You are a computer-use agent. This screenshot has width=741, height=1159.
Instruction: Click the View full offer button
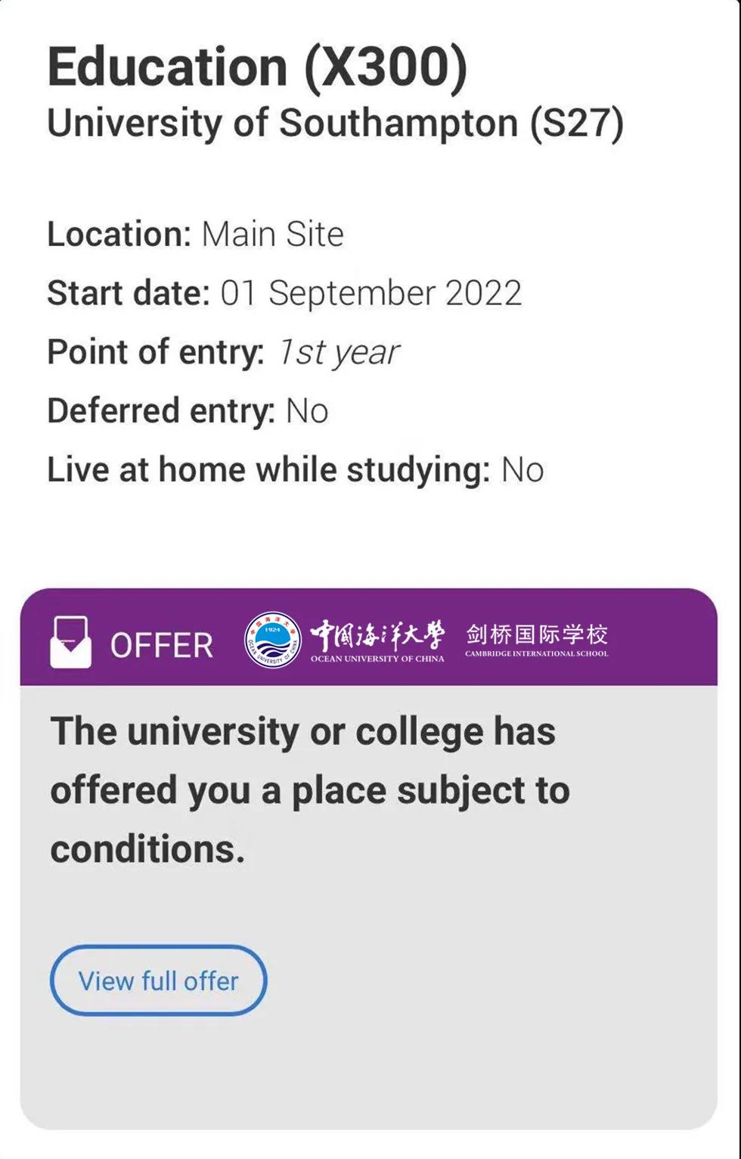[158, 980]
